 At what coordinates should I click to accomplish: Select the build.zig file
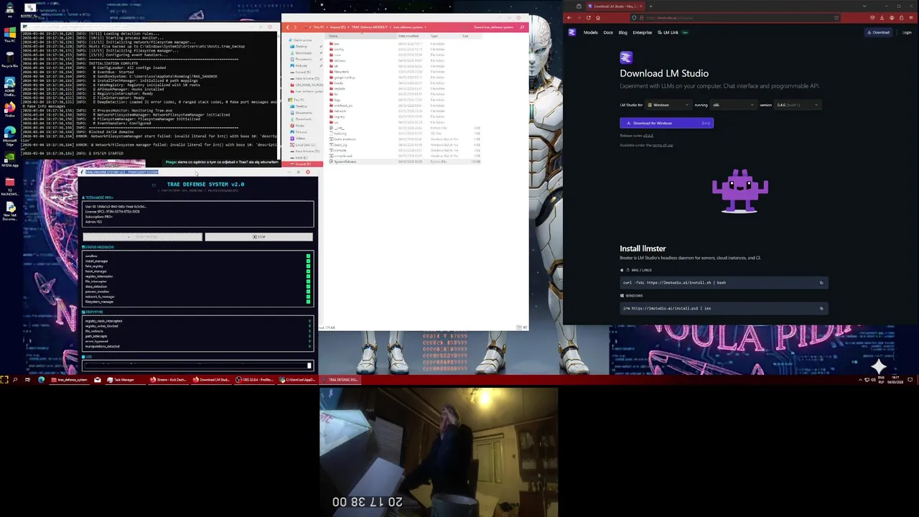340,134
